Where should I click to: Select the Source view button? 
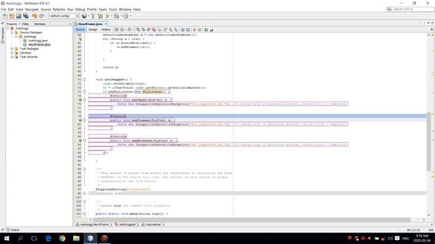pos(80,30)
